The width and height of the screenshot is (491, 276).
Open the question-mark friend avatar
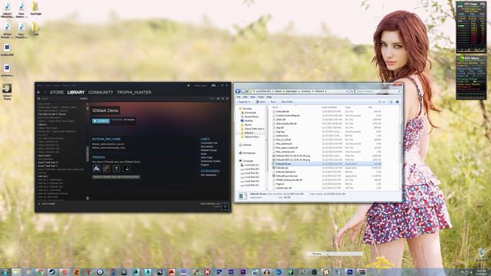pos(116,169)
